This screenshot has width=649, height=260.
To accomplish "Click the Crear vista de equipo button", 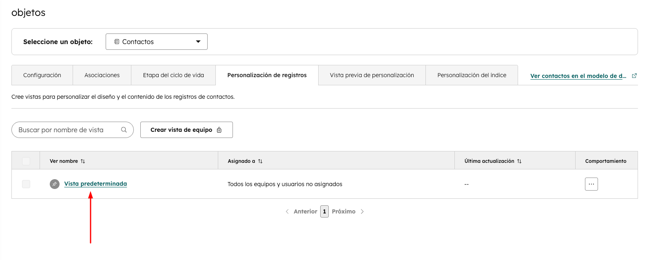I will 186,130.
